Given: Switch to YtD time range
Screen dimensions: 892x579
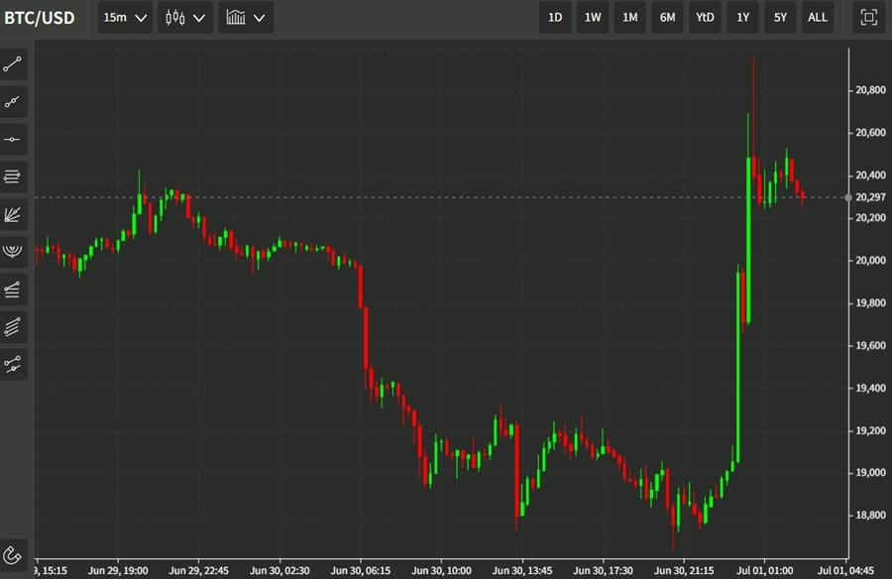Looking at the screenshot, I should (705, 17).
